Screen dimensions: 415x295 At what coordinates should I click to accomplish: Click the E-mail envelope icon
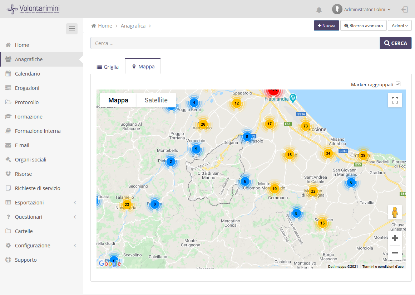pos(8,145)
